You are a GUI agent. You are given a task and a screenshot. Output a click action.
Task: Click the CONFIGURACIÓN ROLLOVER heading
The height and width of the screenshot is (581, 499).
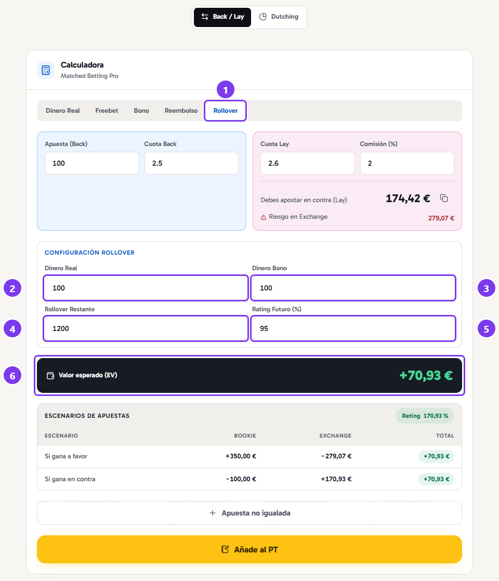pos(90,253)
